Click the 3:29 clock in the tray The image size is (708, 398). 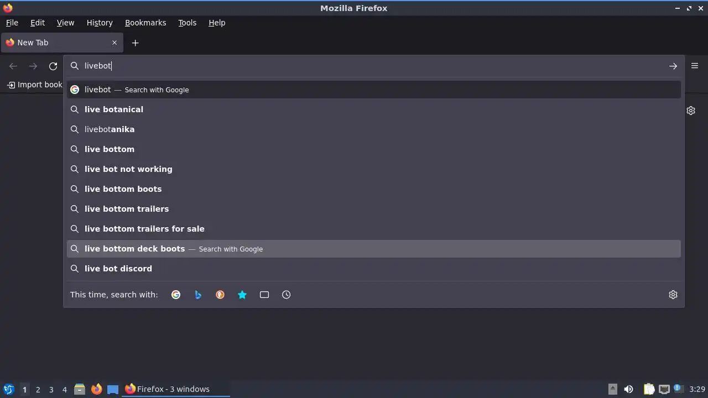[x=697, y=389]
